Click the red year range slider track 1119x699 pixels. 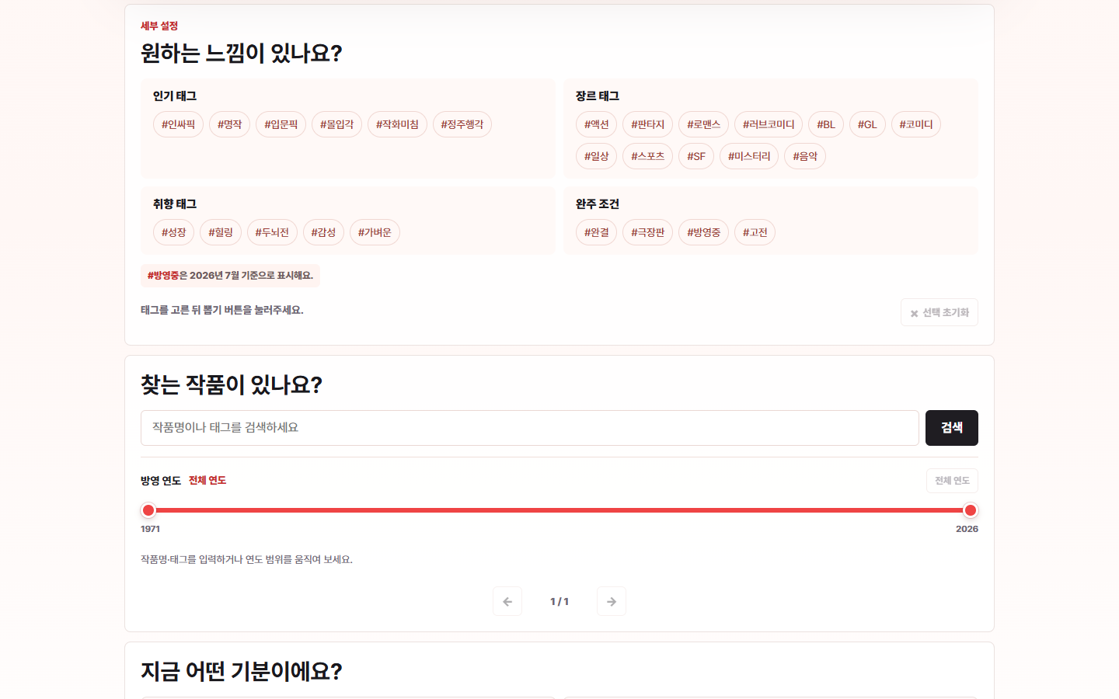pyautogui.click(x=559, y=510)
